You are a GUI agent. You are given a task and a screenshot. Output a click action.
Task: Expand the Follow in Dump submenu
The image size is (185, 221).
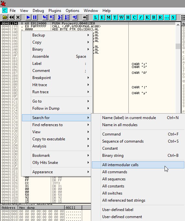click(x=57, y=108)
